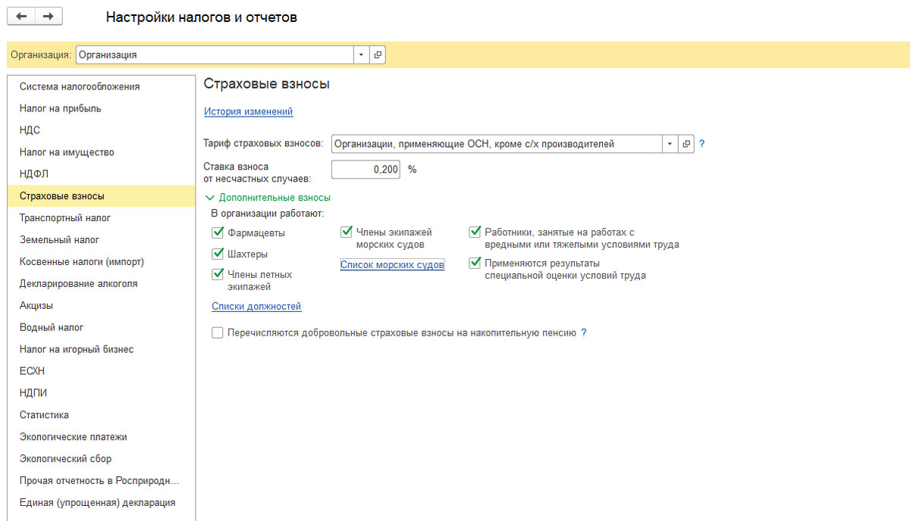This screenshot has width=910, height=521.
Task: Uncheck Члены экипажей морских судов
Action: coord(347,232)
